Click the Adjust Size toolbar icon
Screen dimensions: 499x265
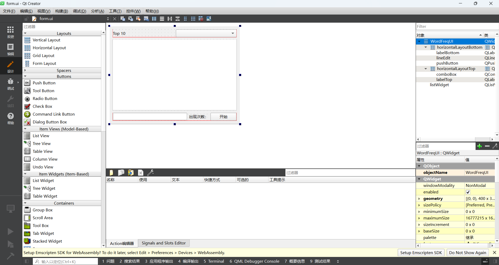(209, 19)
